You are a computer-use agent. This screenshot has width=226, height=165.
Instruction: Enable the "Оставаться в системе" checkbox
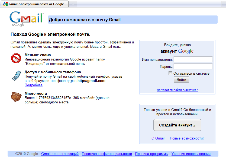tap(170, 73)
